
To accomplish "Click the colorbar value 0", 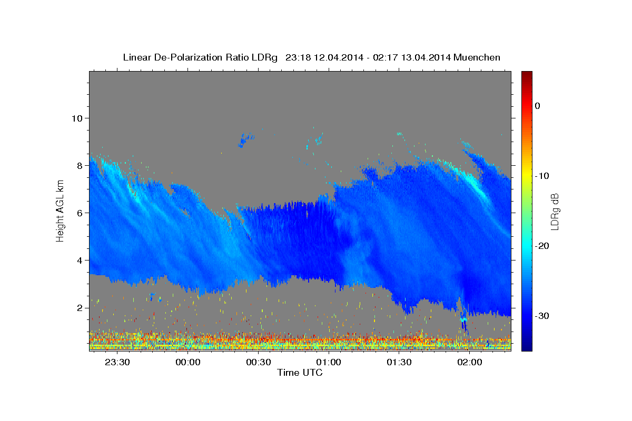I will pos(538,106).
